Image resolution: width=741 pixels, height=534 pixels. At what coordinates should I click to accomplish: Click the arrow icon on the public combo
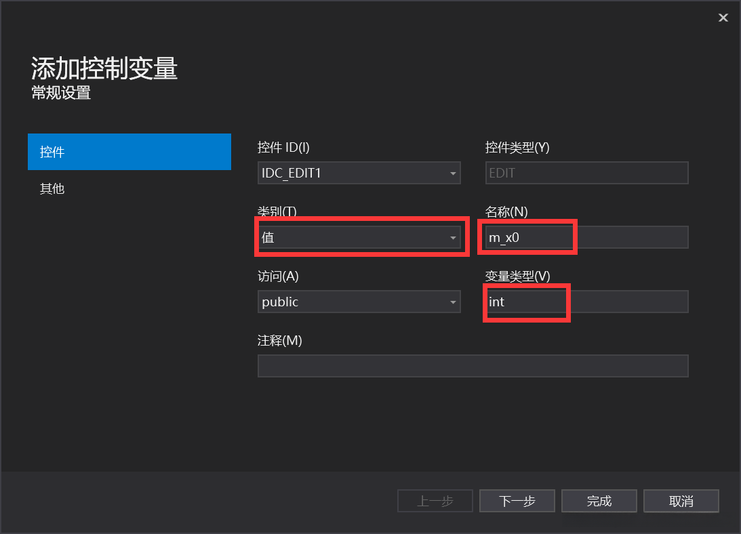[x=453, y=302]
